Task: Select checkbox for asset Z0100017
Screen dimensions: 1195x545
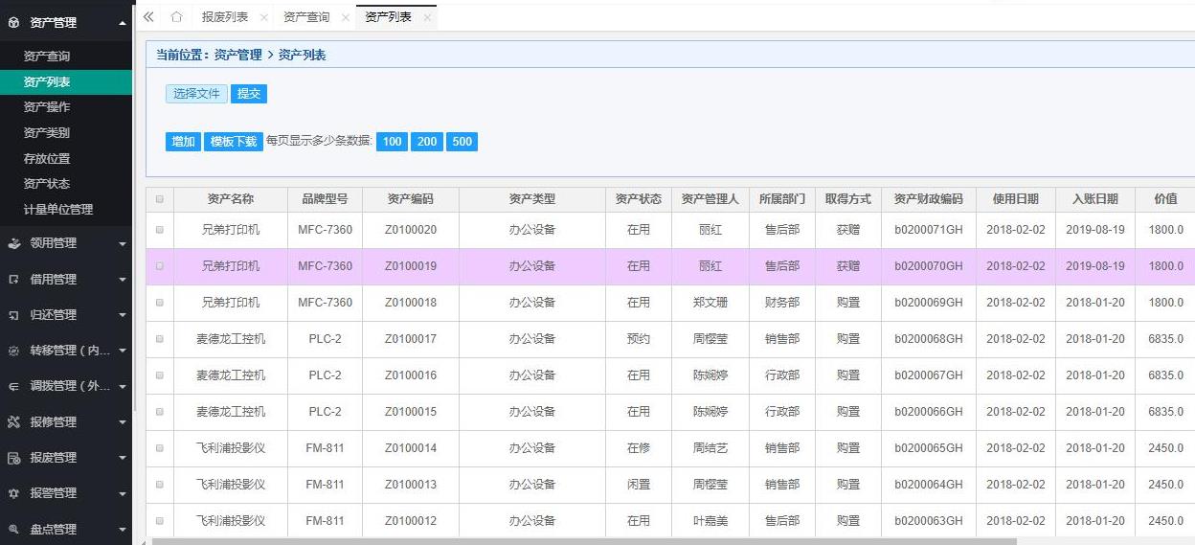Action: 159,339
